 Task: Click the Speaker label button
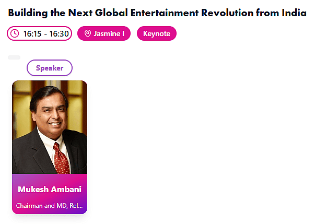[50, 68]
